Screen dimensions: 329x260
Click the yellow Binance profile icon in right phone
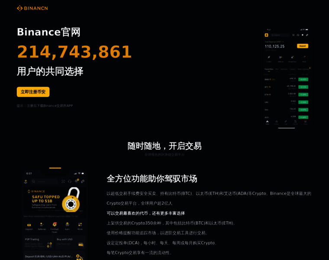coord(267,35)
